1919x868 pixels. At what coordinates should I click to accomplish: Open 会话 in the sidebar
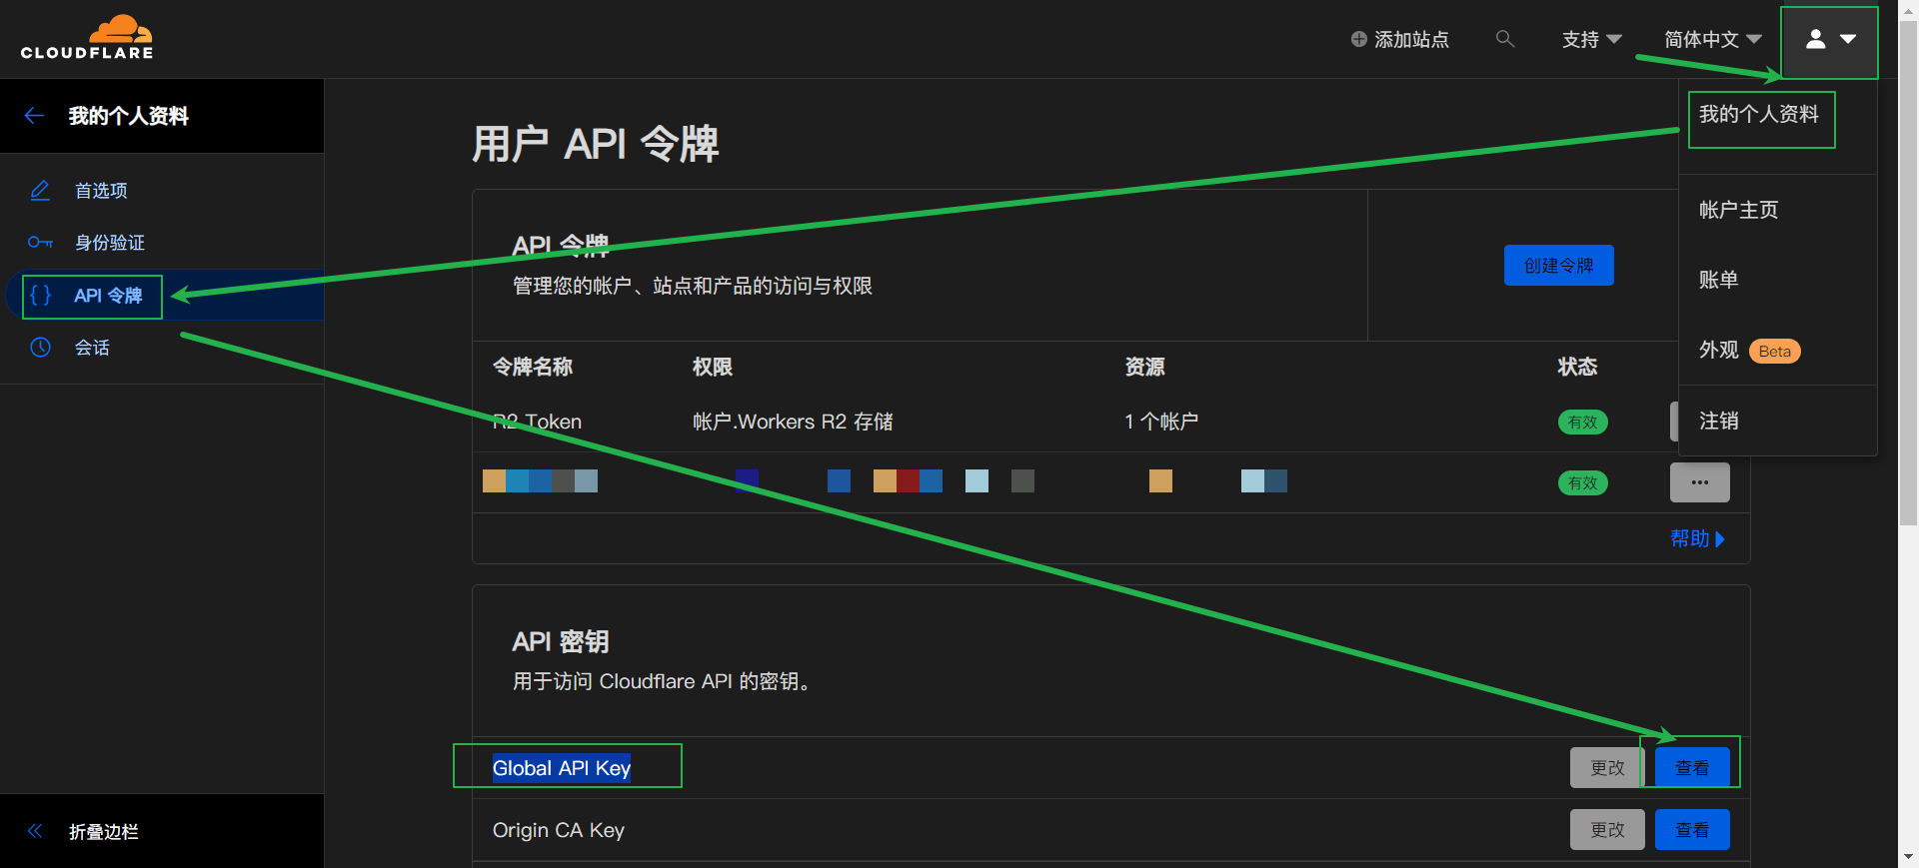click(92, 348)
